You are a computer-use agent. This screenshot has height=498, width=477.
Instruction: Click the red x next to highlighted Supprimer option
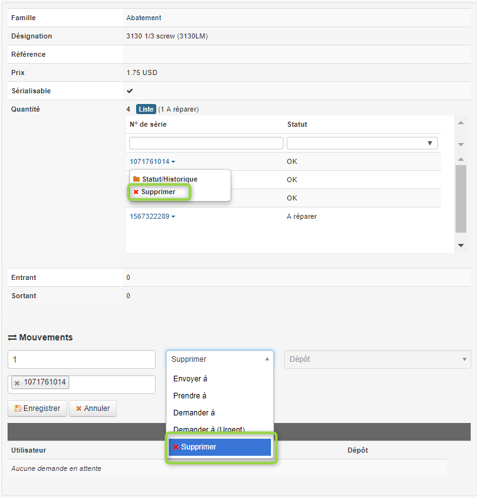point(176,447)
